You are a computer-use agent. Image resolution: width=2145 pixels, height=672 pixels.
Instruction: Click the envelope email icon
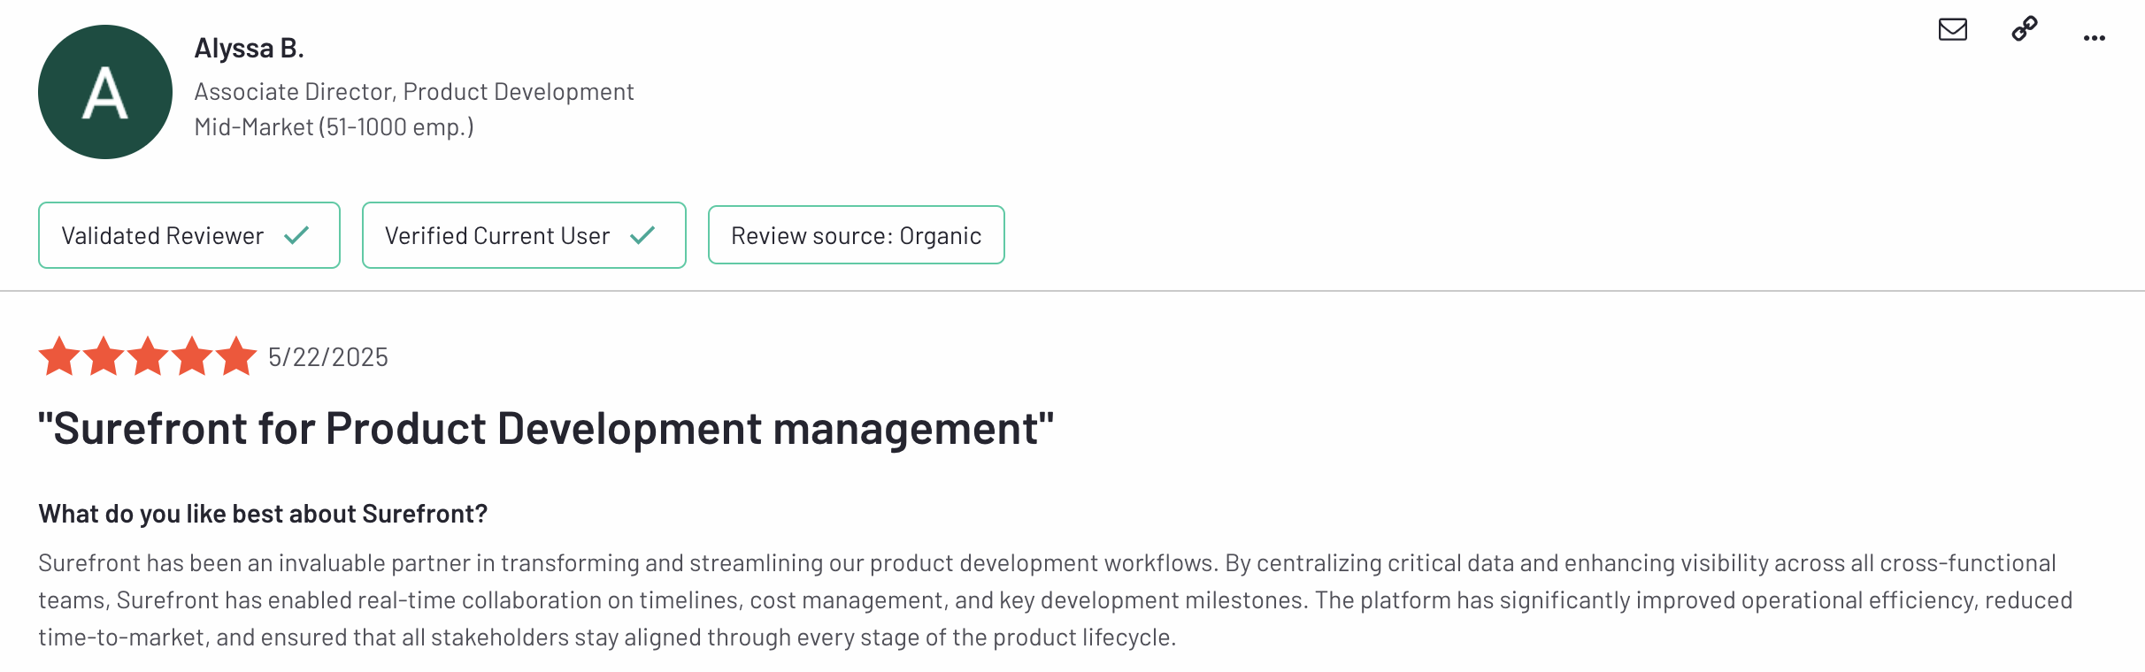(x=1952, y=30)
